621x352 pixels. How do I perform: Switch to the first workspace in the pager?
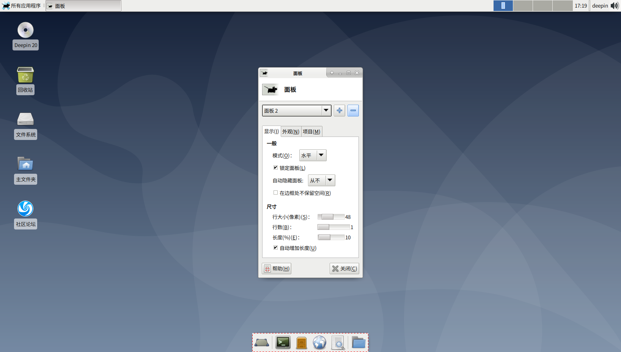[503, 6]
